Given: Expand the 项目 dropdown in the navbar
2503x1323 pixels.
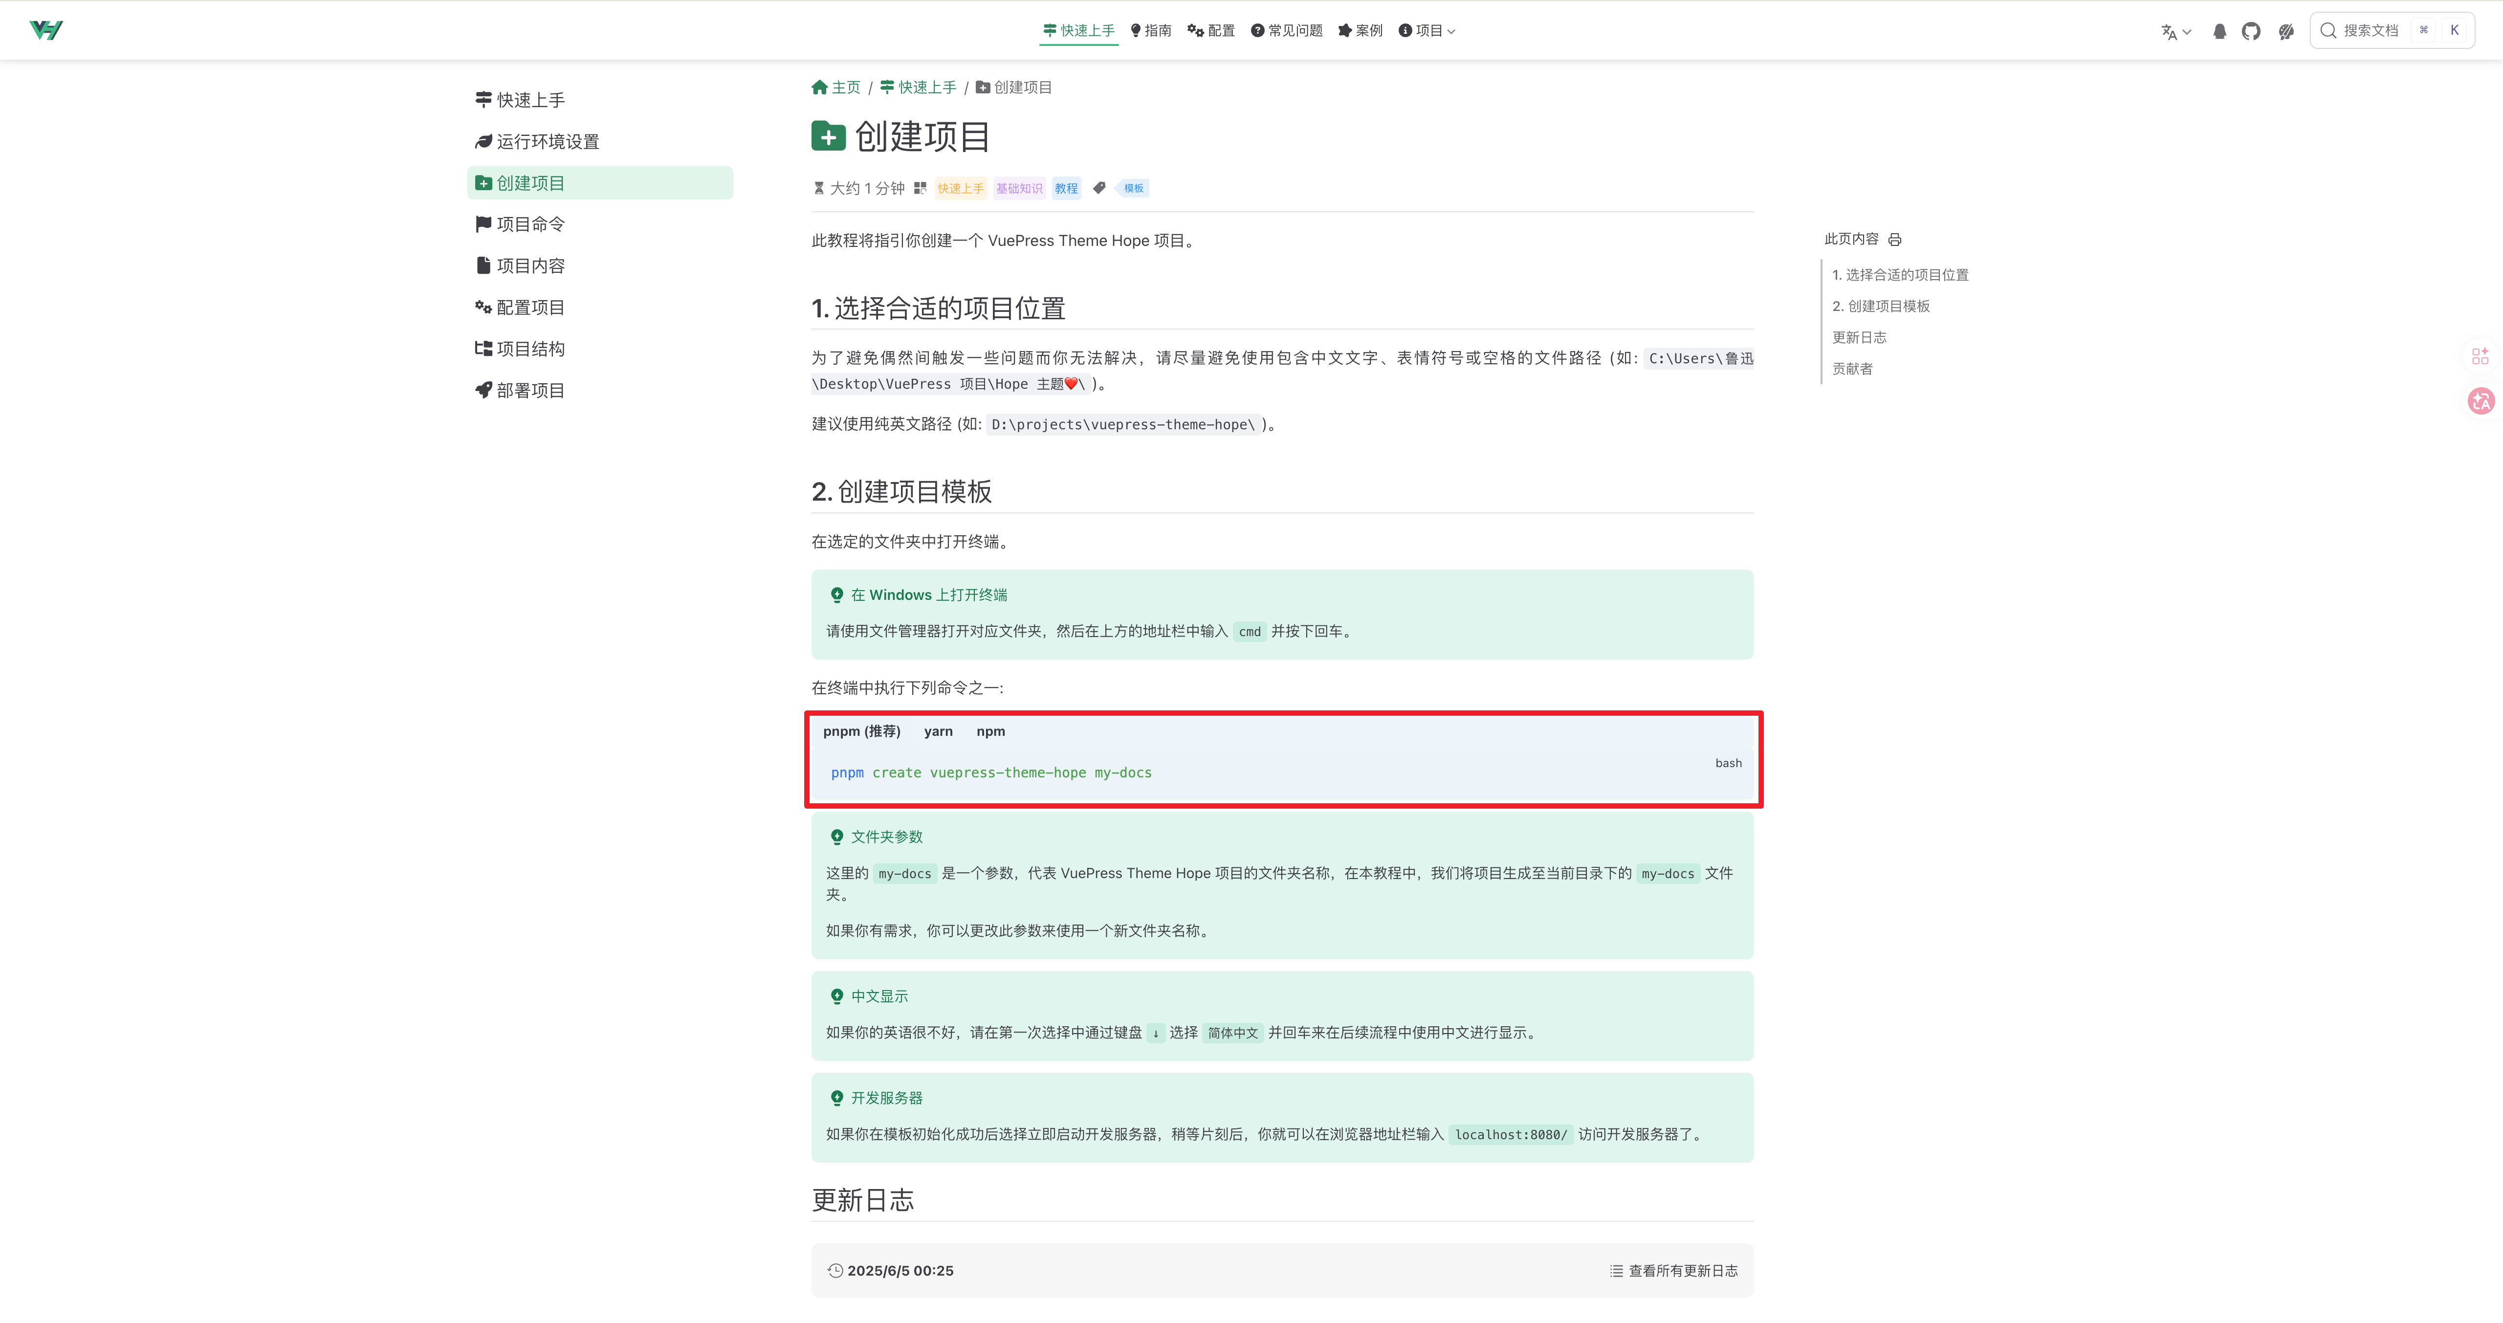Looking at the screenshot, I should 1427,31.
